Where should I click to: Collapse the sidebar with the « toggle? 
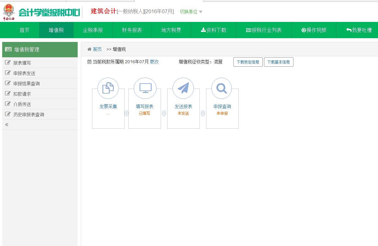tap(7, 125)
